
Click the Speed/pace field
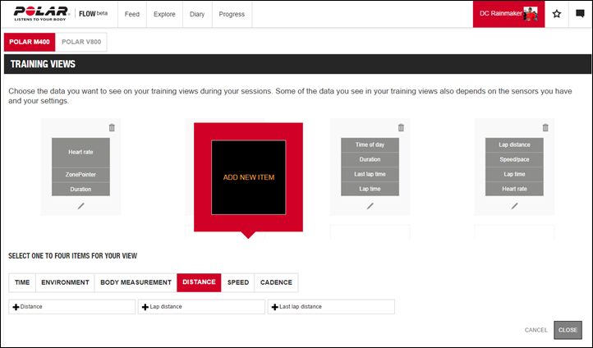[x=514, y=159]
